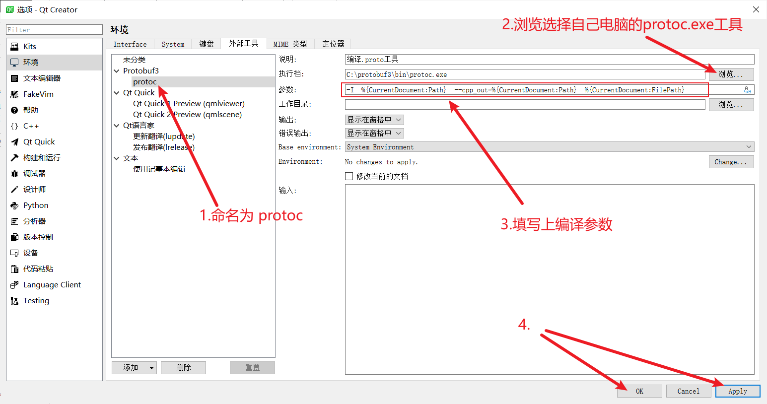Click the FakeVim icon

pyautogui.click(x=14, y=94)
